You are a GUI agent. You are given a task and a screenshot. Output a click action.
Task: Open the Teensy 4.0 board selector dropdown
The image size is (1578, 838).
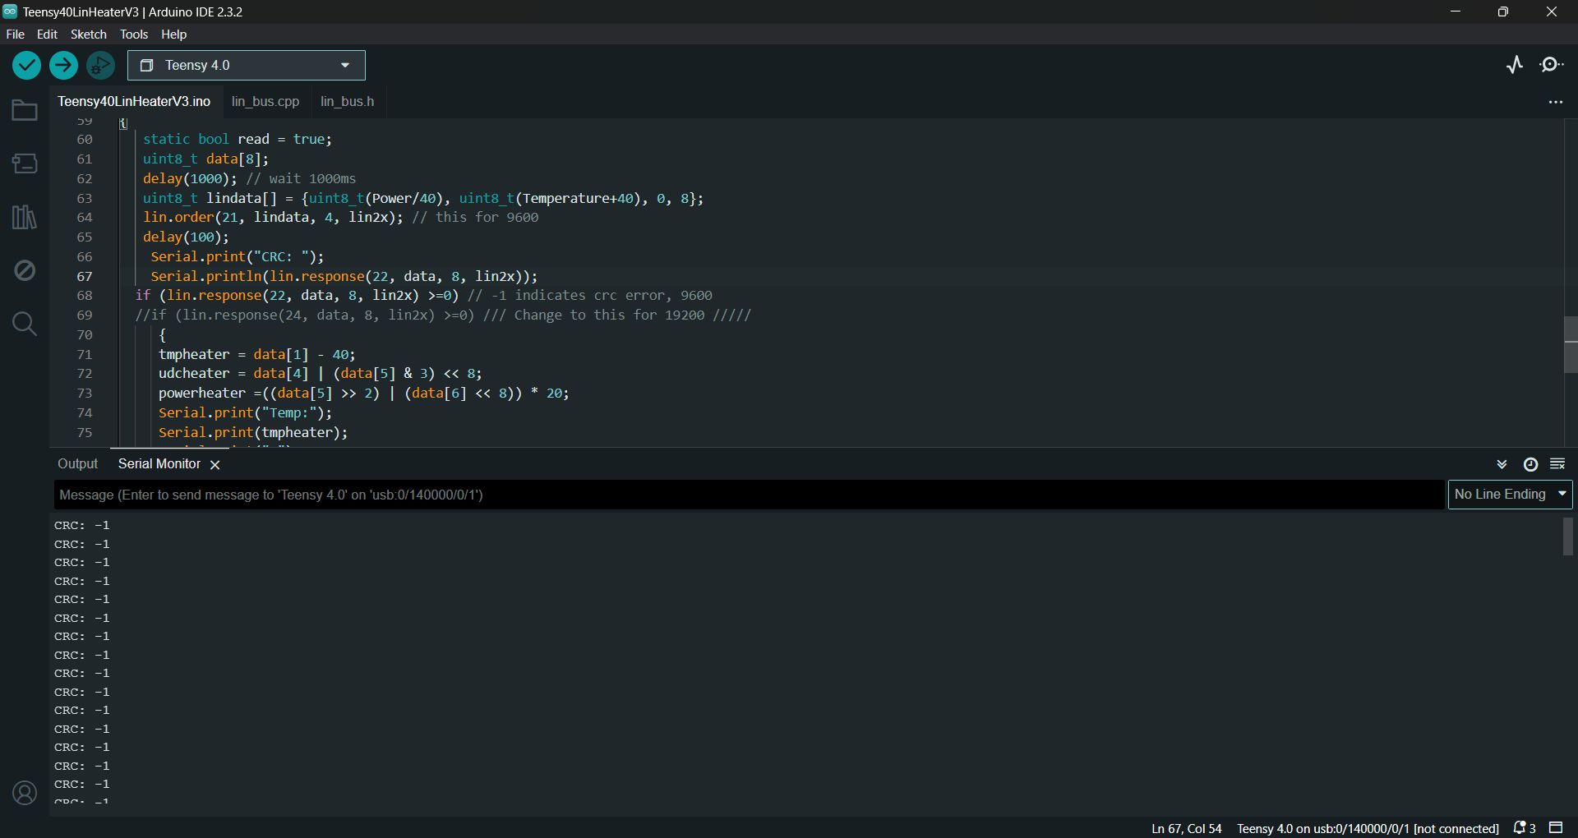pos(247,65)
